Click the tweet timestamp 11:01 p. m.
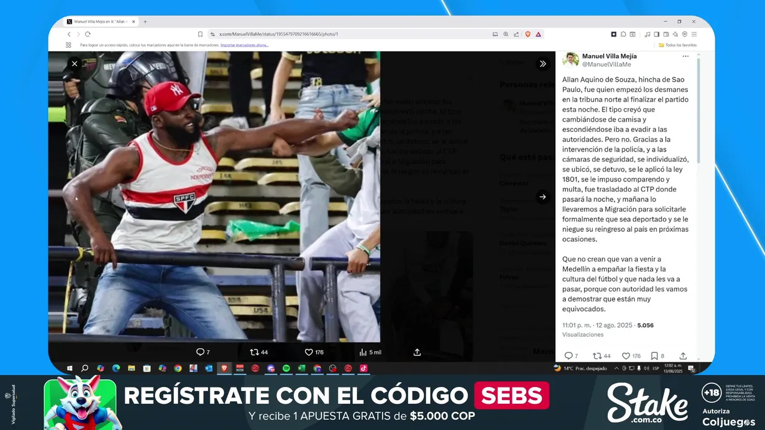This screenshot has height=430, width=765. click(577, 325)
